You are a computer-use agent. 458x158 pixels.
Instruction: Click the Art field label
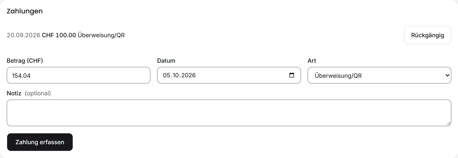pyautogui.click(x=312, y=61)
